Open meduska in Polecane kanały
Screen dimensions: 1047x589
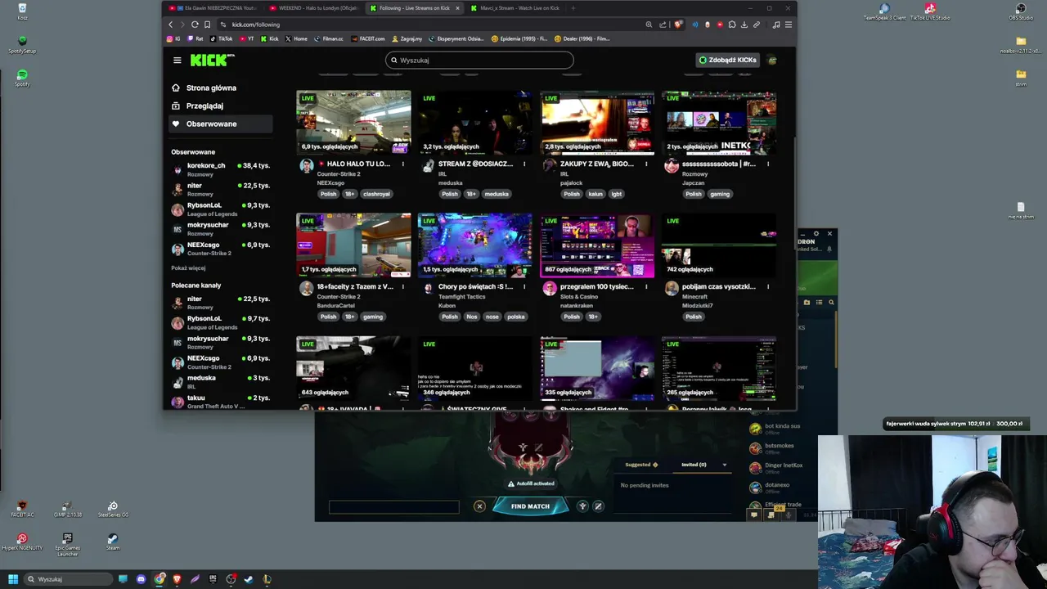click(221, 381)
